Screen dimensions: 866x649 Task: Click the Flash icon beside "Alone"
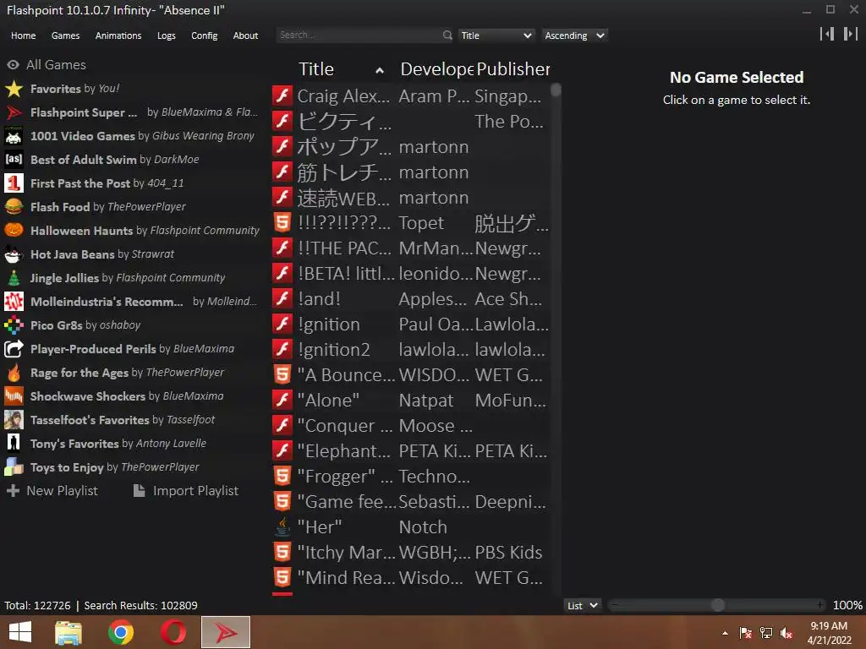click(282, 400)
